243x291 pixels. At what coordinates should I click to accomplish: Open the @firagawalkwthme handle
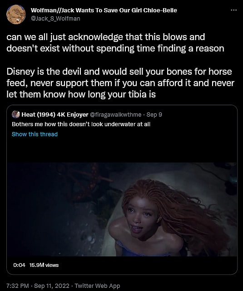(x=115, y=115)
